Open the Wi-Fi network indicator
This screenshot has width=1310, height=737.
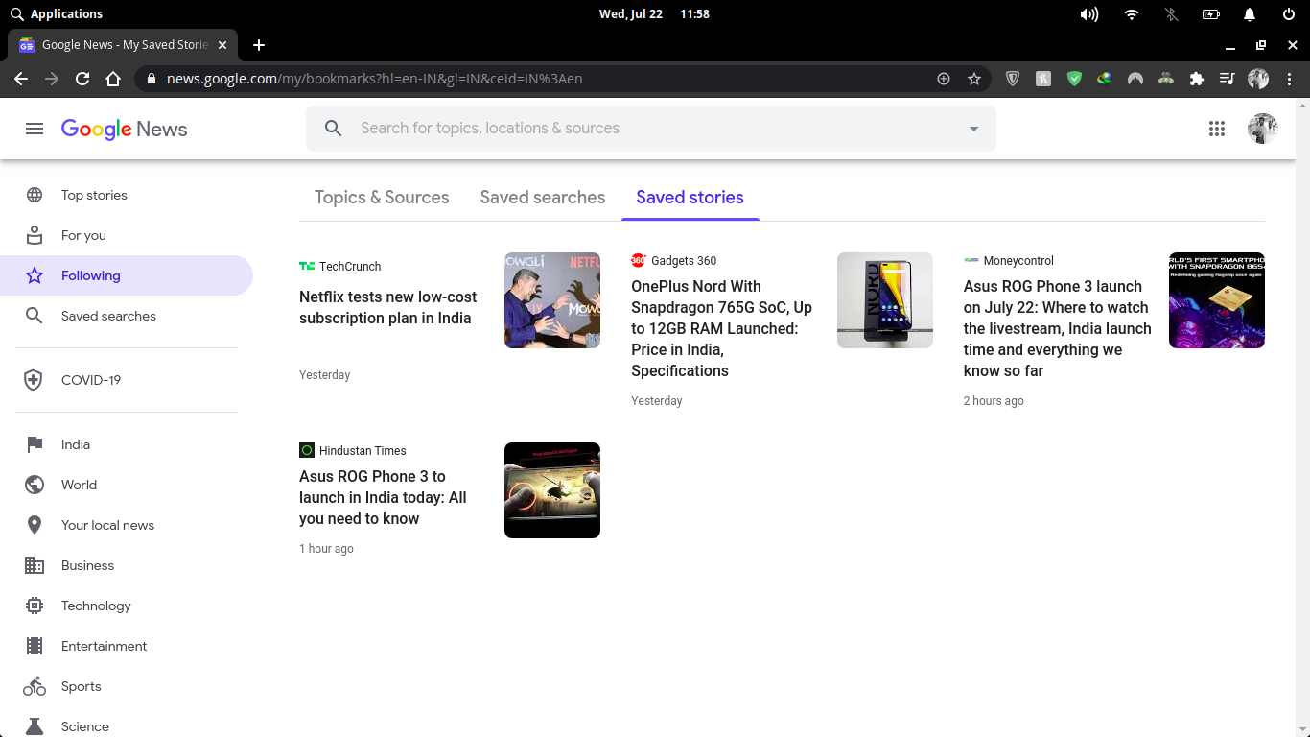pyautogui.click(x=1132, y=14)
